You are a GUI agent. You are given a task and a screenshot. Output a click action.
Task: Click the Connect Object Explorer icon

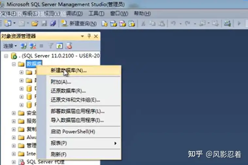tap(24, 46)
